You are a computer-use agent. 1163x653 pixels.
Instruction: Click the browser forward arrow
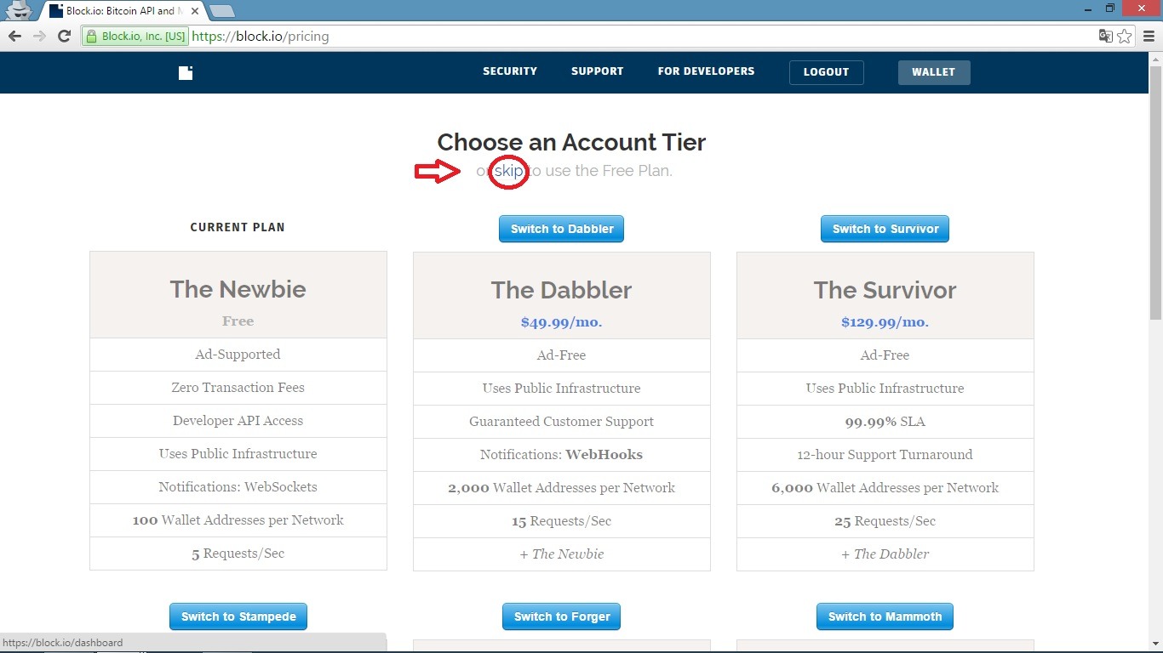39,36
